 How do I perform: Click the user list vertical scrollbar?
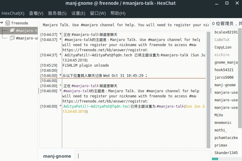click(240, 78)
